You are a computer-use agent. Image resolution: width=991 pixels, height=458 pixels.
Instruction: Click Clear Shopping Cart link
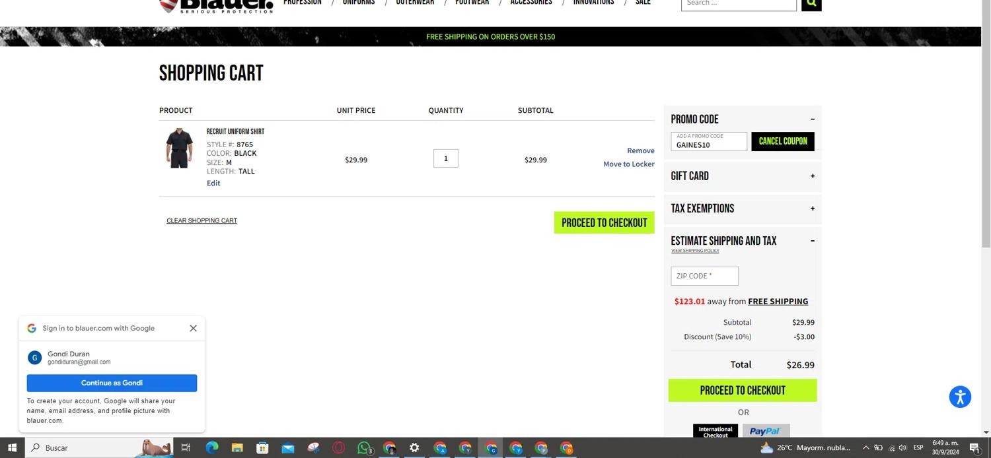coord(202,220)
